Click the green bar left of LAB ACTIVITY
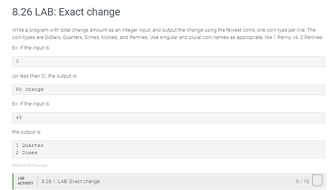332x190 pixels. click(x=13, y=181)
